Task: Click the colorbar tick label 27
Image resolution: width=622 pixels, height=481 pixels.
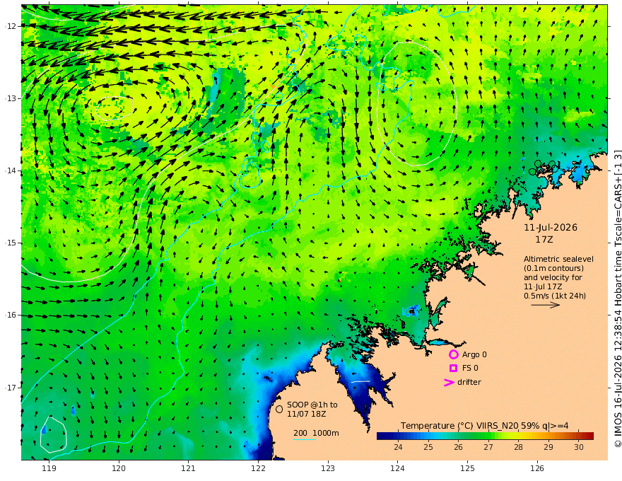Action: (x=488, y=447)
